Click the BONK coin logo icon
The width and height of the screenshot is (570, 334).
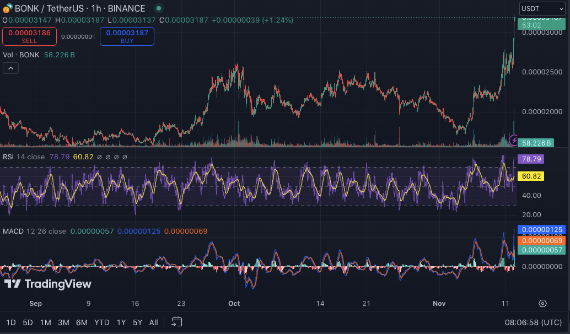7,8
